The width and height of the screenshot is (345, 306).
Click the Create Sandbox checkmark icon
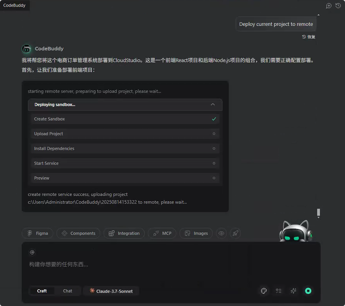[214, 119]
